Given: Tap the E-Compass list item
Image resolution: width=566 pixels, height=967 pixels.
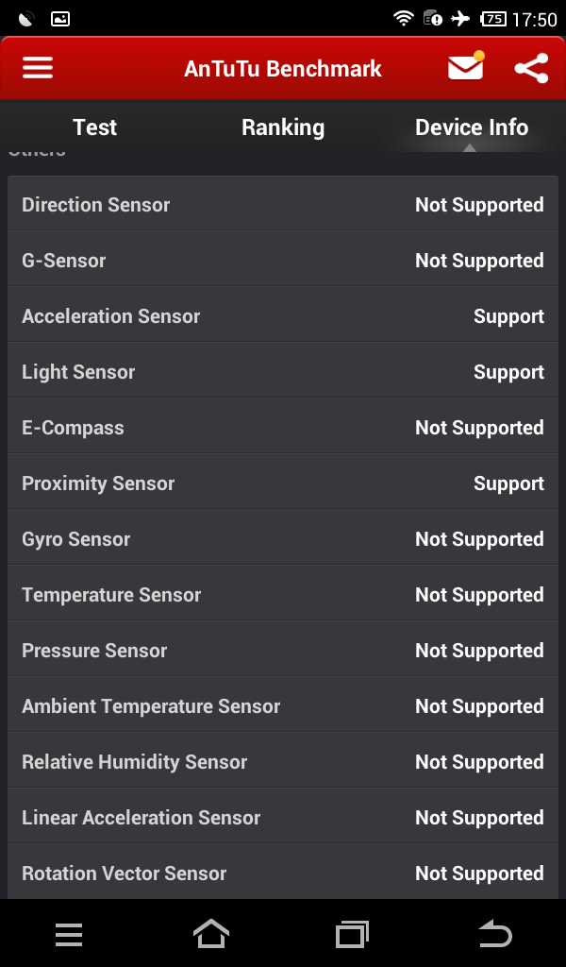Looking at the screenshot, I should point(283,428).
